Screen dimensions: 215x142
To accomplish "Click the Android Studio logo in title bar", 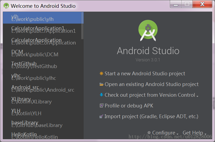I will click(x=6, y=6).
